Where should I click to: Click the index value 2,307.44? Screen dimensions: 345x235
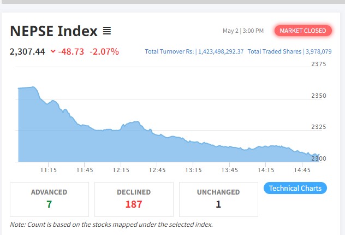(27, 52)
